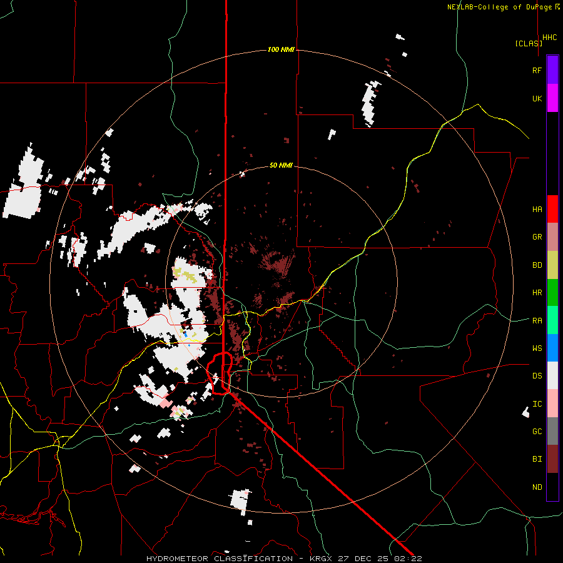This screenshot has height=563, width=563.
Task: Click the RF legend label
Action: tap(537, 70)
